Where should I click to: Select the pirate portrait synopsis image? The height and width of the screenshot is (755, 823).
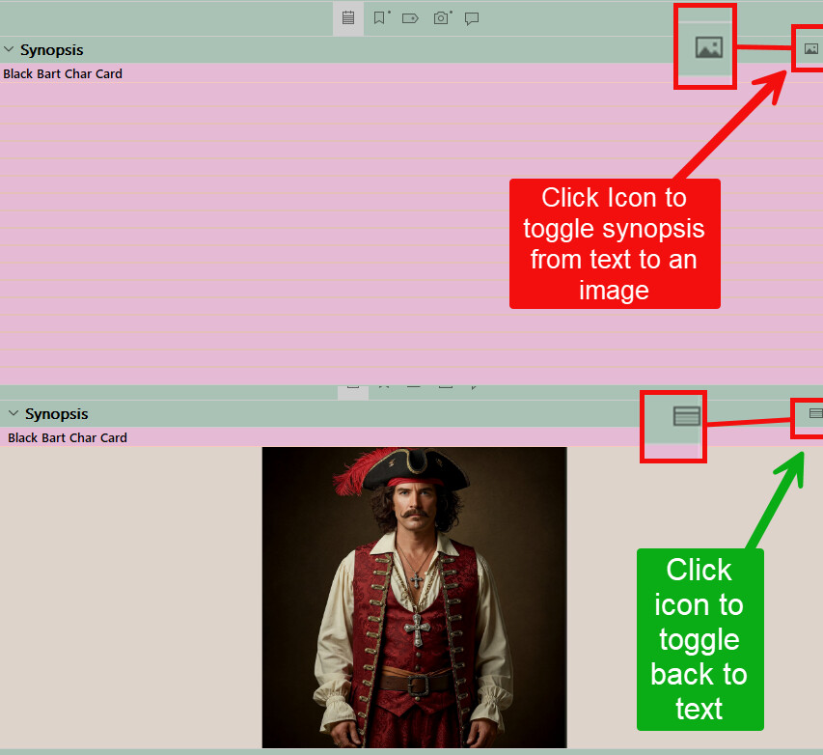414,597
